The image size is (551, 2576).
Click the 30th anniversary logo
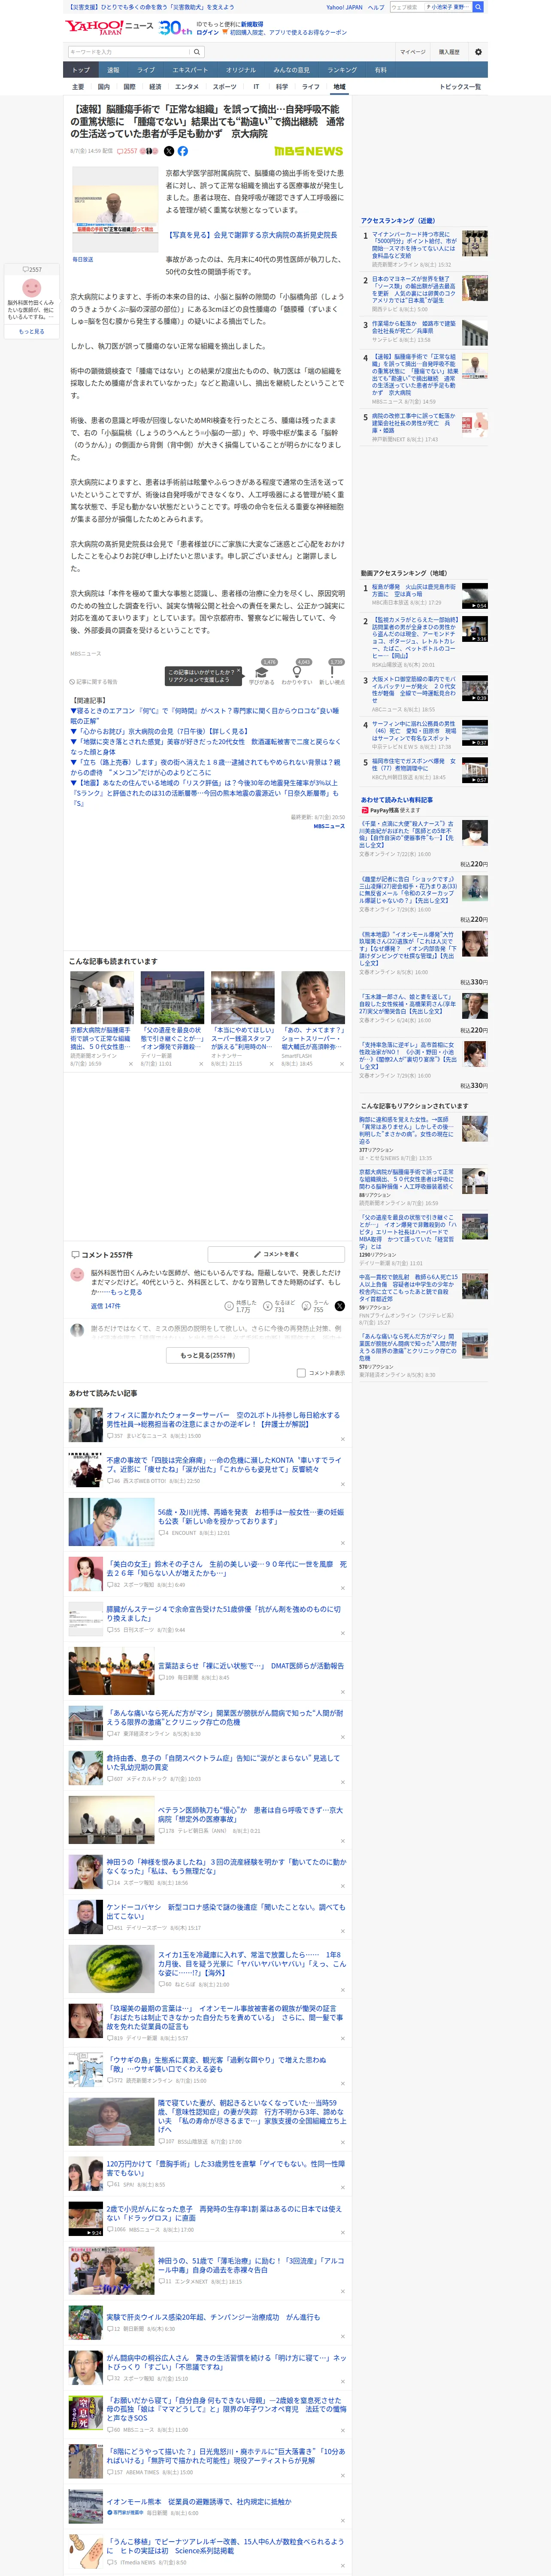coord(176,28)
